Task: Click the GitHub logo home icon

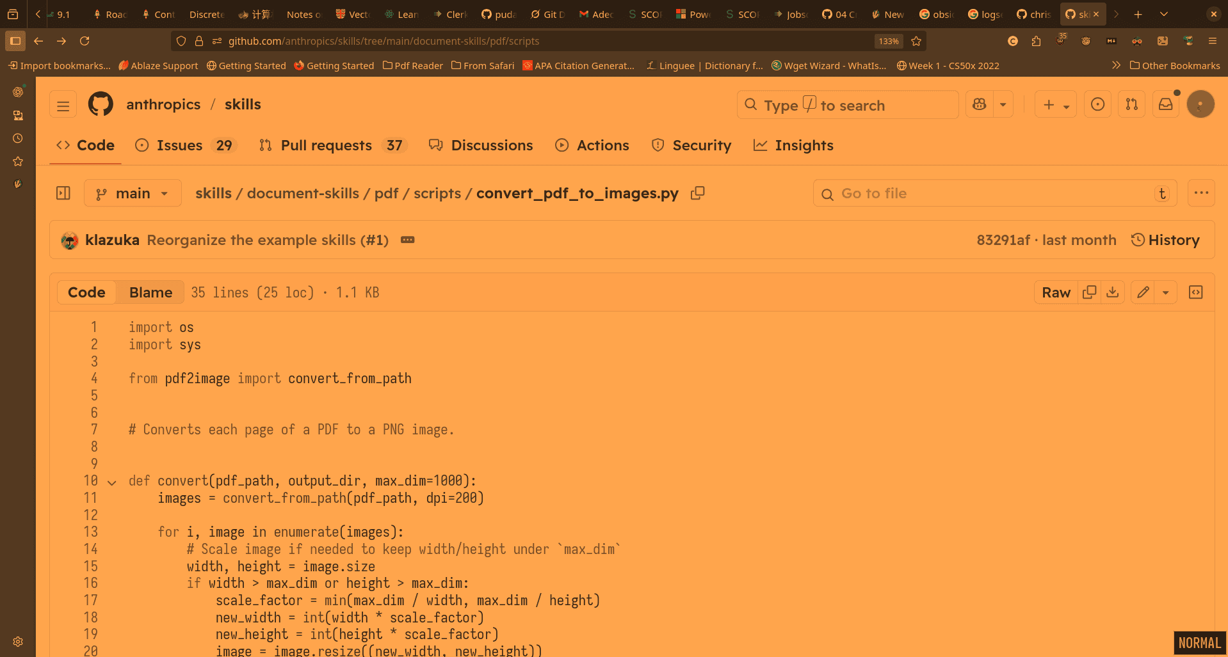Action: [x=101, y=104]
